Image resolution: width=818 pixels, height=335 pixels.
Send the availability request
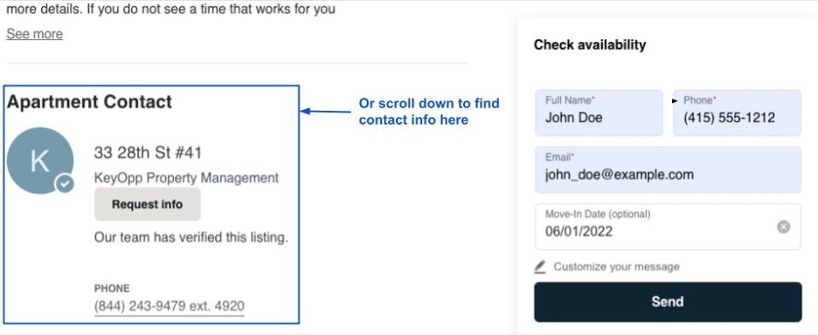[668, 302]
